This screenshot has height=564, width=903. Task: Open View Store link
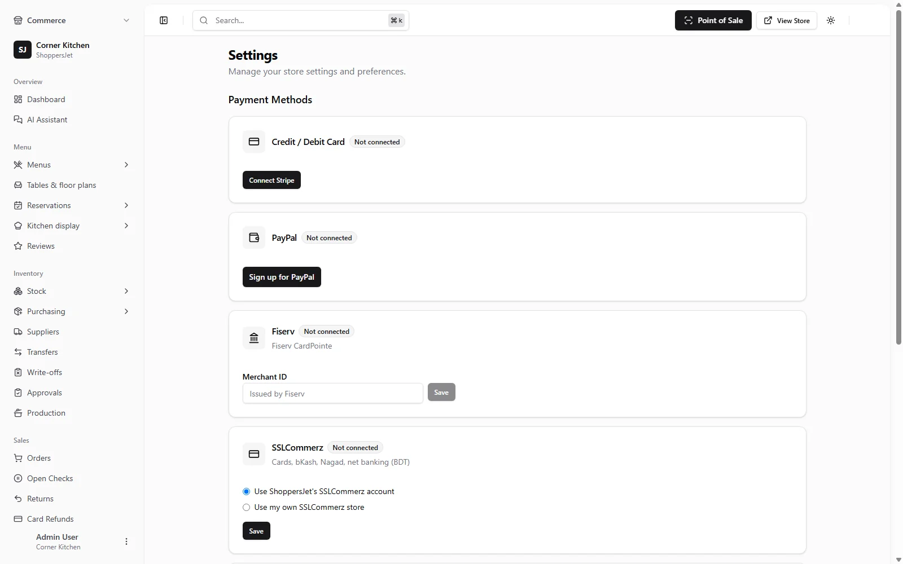tap(787, 20)
